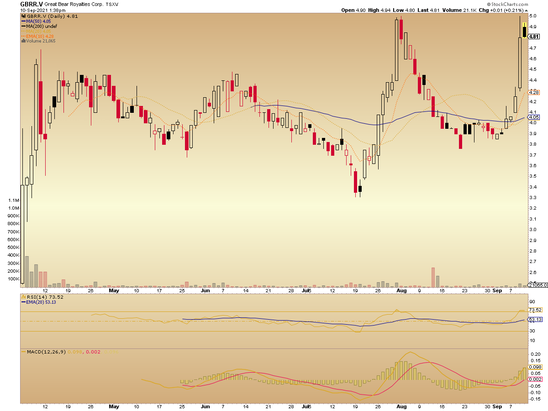Click the 90 level on the RSI axis
Image resolution: width=548 pixels, height=411 pixels.
pyautogui.click(x=532, y=302)
